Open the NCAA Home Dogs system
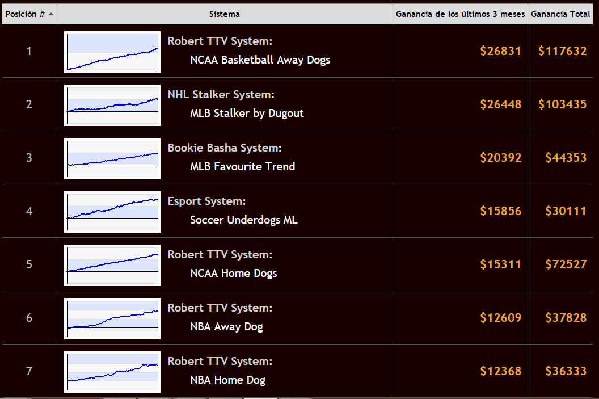Viewport: 599px width, 399px height. (x=233, y=273)
